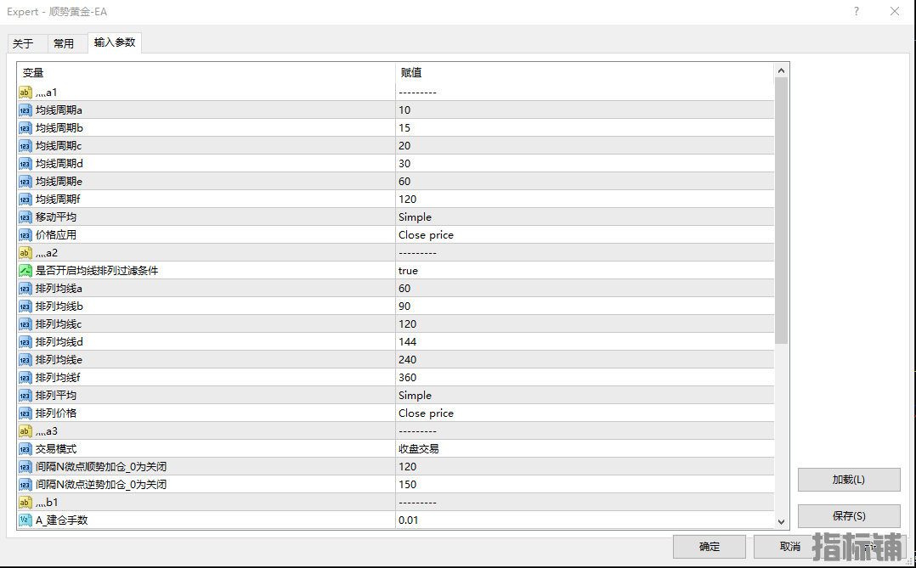The height and width of the screenshot is (568, 916).
Task: Select the 均线周期e variable name
Action: pyautogui.click(x=59, y=182)
